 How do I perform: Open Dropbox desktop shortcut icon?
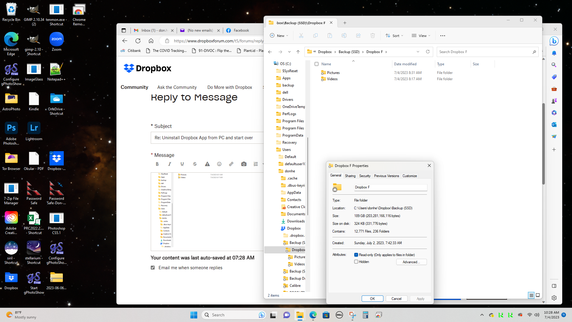click(11, 281)
